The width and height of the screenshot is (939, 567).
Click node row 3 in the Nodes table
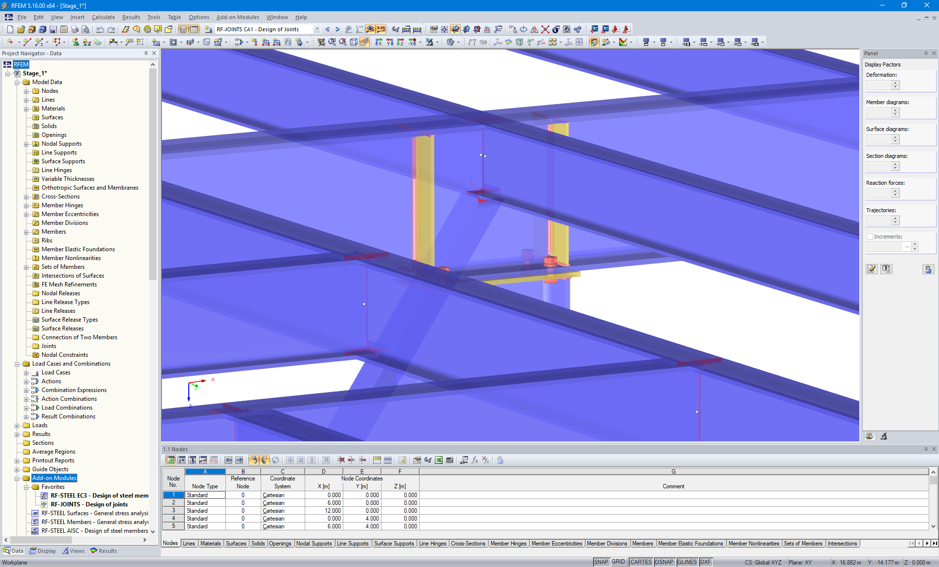(x=173, y=510)
